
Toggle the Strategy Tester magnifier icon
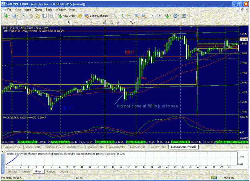click(51, 16)
